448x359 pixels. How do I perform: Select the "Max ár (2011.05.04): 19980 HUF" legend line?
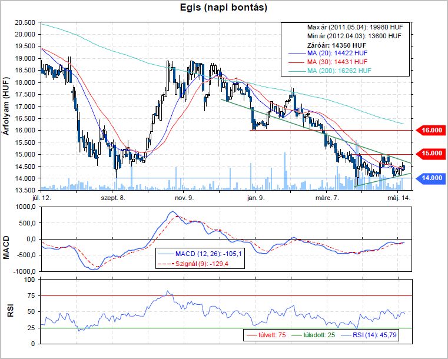pyautogui.click(x=355, y=28)
